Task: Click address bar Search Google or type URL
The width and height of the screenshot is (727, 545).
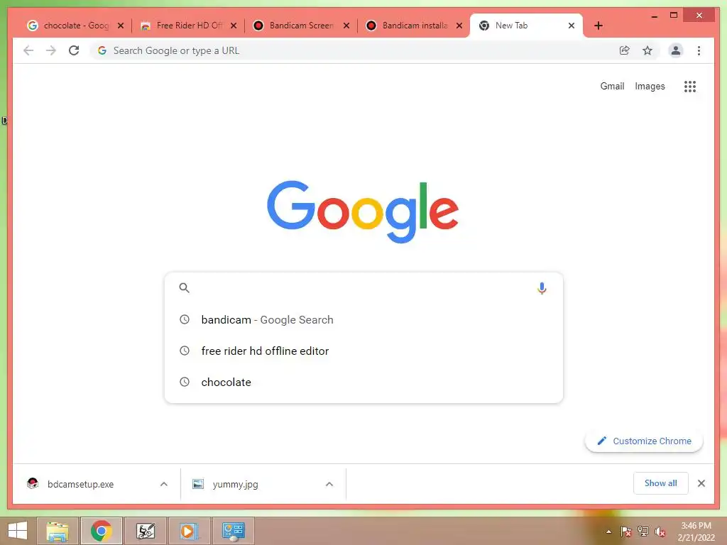Action: point(352,50)
